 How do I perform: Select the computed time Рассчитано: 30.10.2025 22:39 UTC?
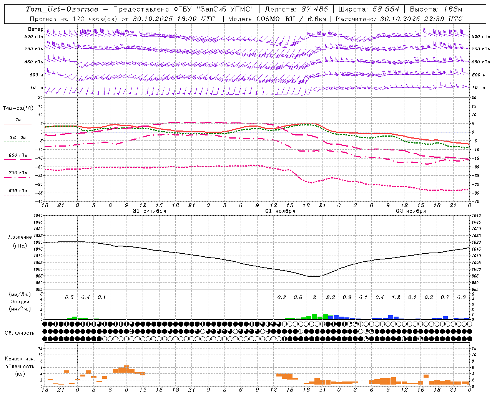pyautogui.click(x=399, y=19)
